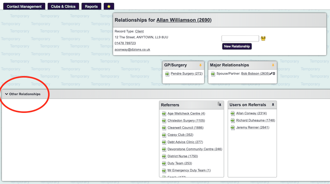Click the green arrow icon beside Jeremy Renner

(233, 128)
